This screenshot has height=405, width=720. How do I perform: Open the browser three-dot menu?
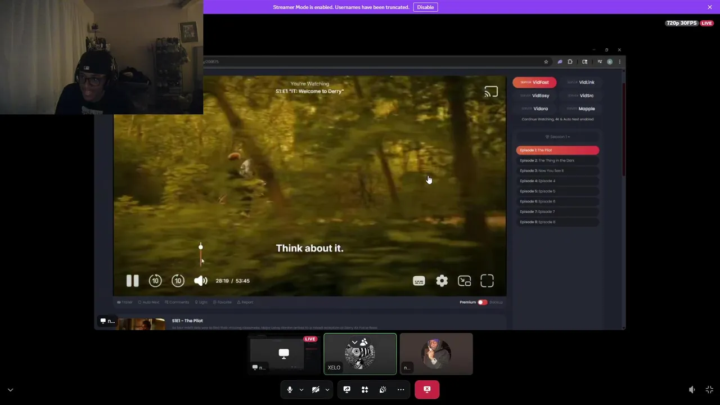click(619, 62)
